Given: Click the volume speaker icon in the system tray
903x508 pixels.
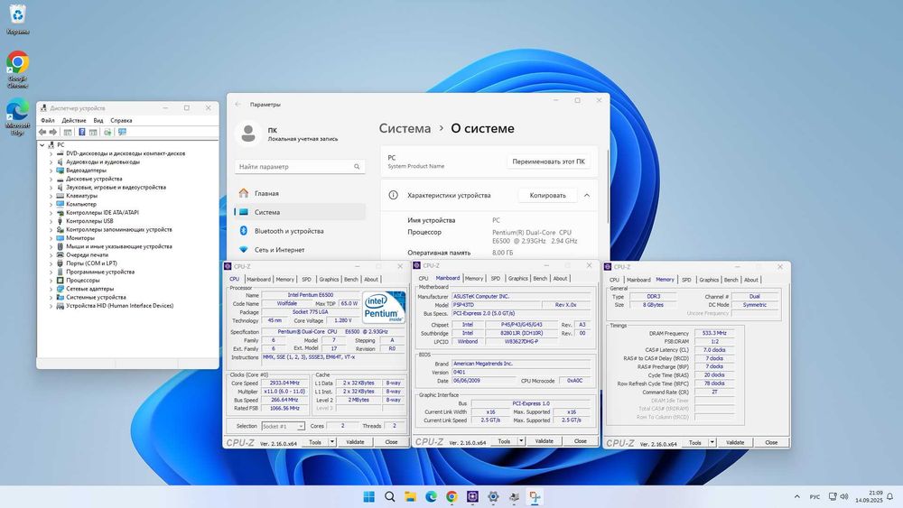Looking at the screenshot, I should 844,496.
